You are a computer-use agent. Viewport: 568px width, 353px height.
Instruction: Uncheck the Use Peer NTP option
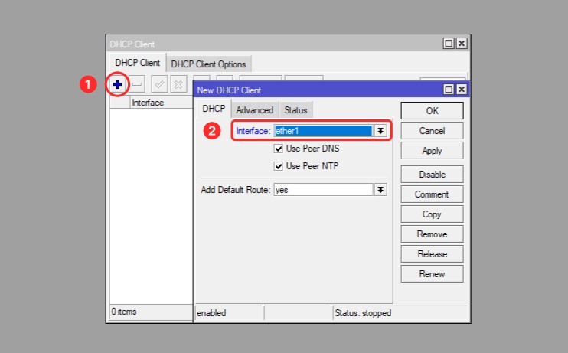[x=279, y=166]
